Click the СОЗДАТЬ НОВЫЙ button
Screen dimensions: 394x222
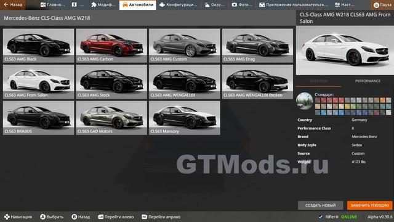pos(320,205)
